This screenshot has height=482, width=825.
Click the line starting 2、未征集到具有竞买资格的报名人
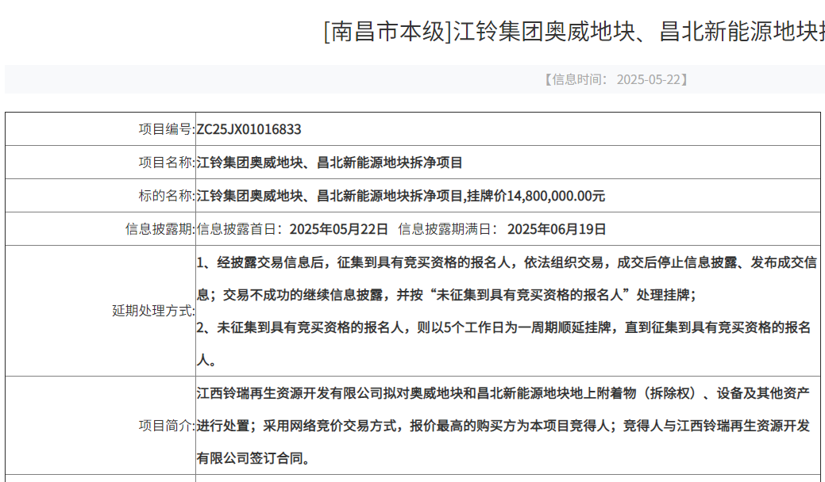click(x=503, y=327)
